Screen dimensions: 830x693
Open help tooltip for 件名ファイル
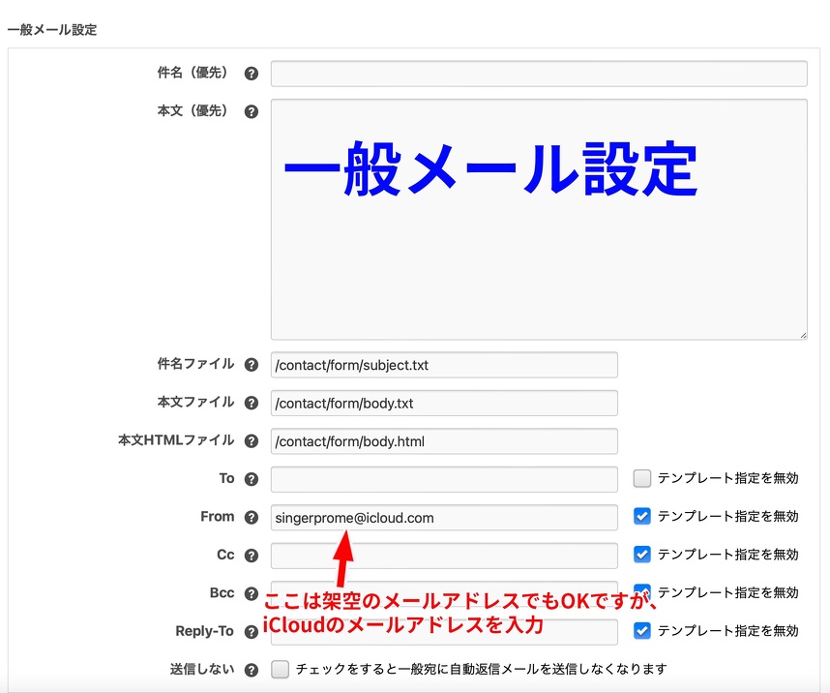click(252, 365)
